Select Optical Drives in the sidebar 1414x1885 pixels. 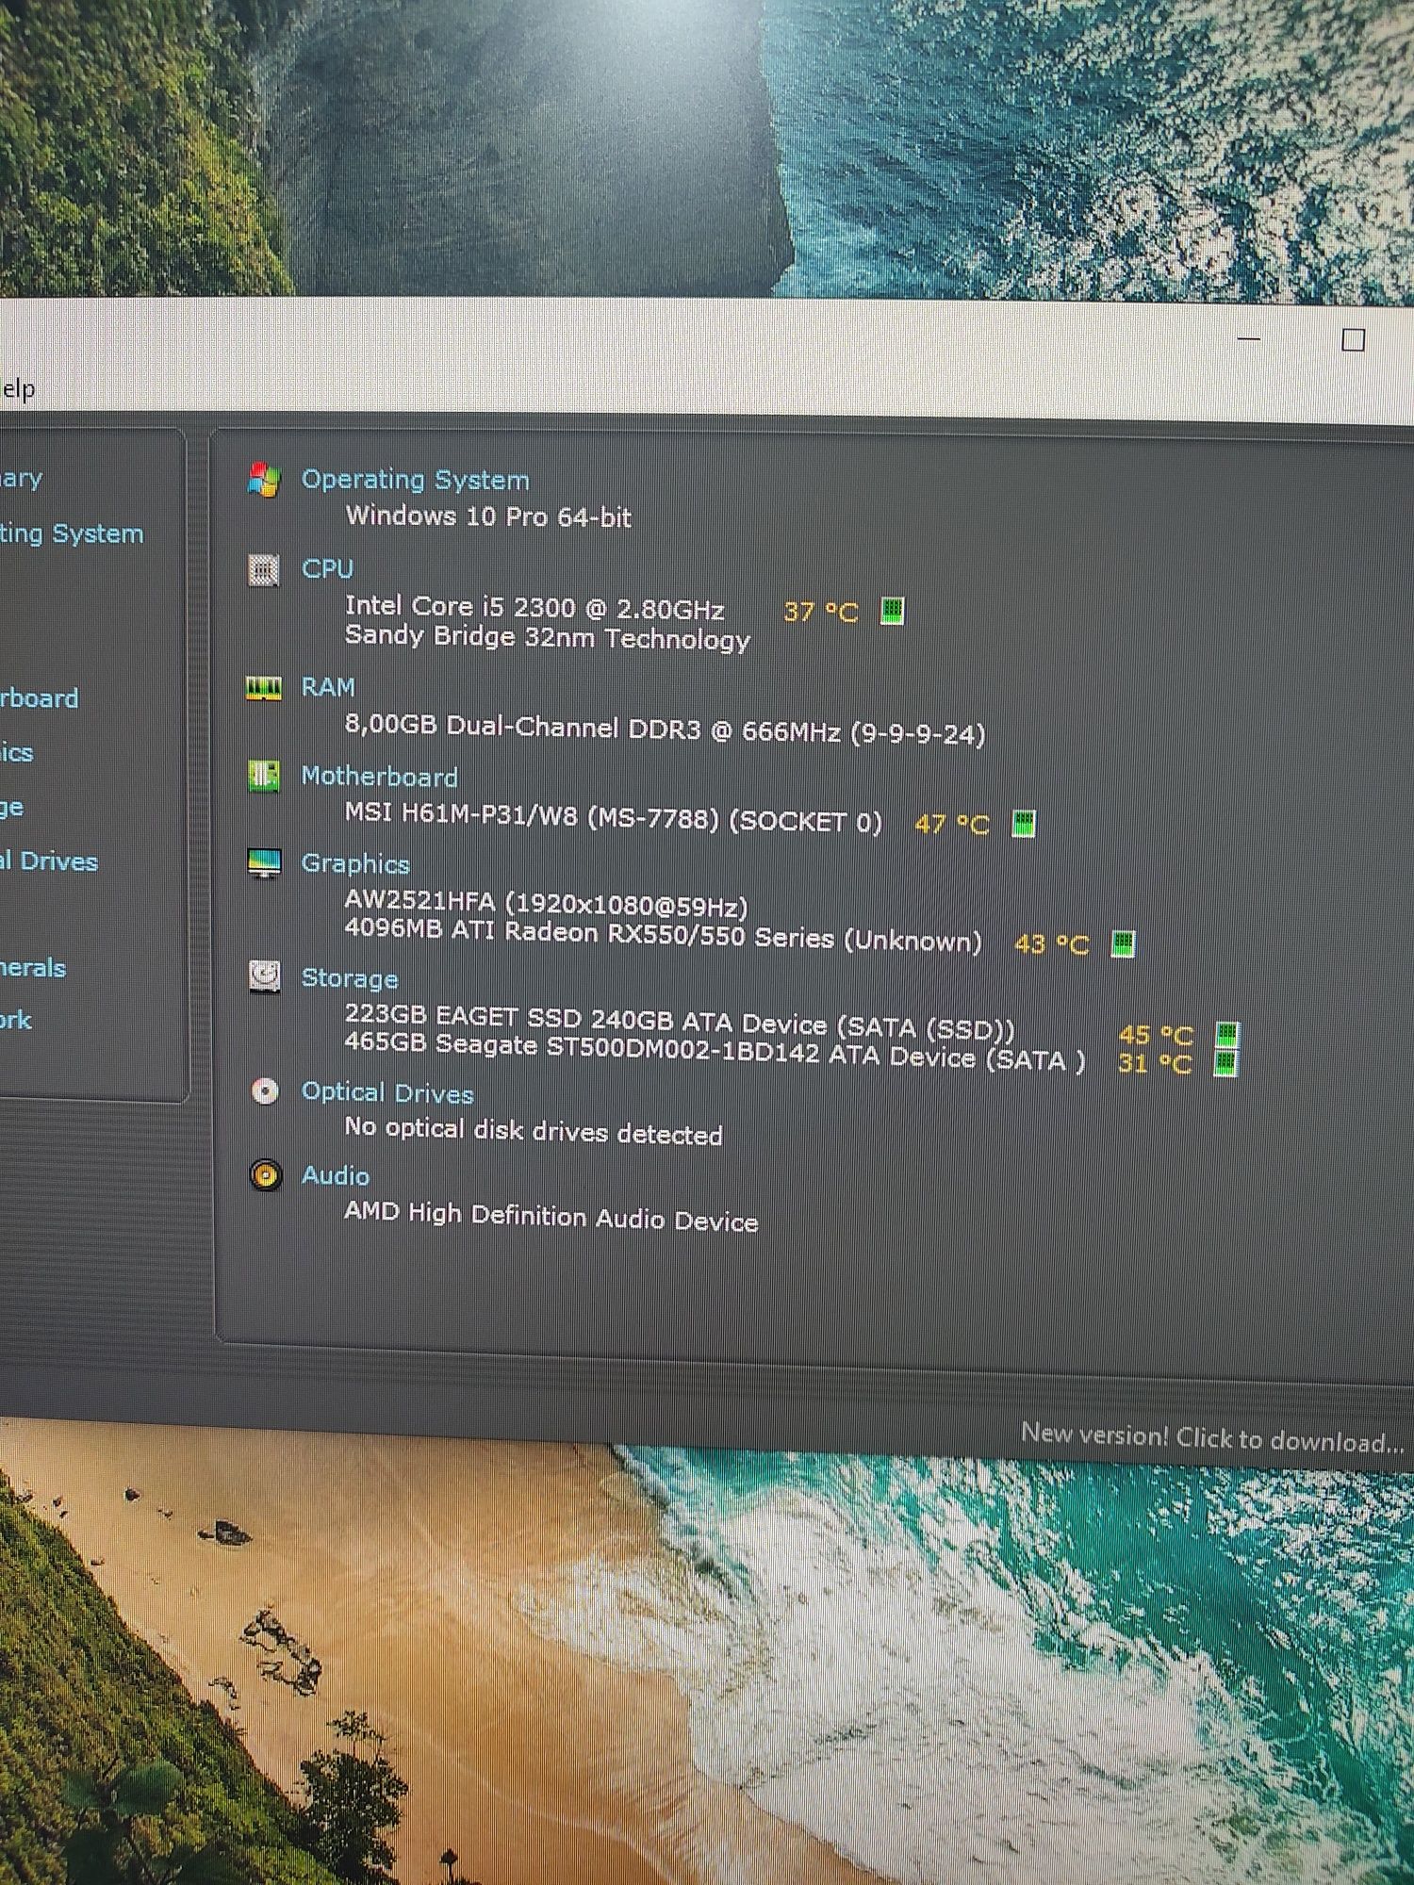[48, 861]
